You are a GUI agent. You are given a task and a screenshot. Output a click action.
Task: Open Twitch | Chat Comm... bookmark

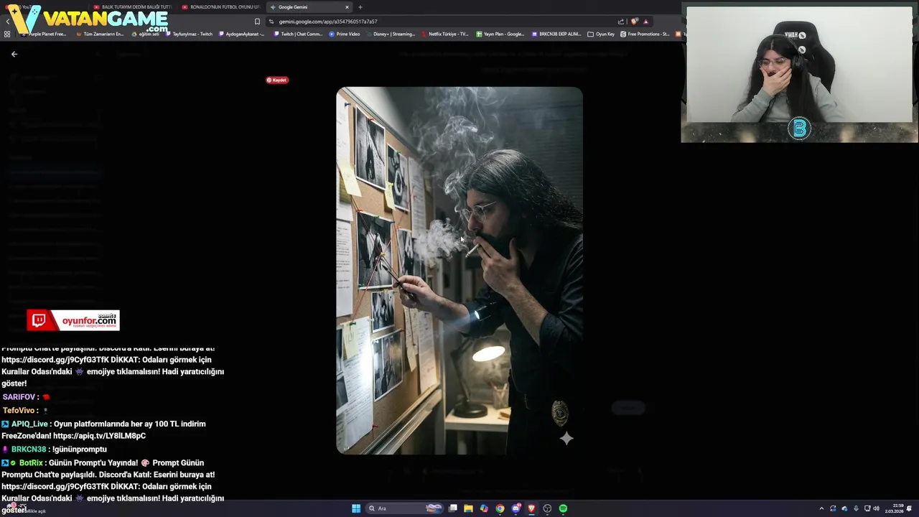298,34
